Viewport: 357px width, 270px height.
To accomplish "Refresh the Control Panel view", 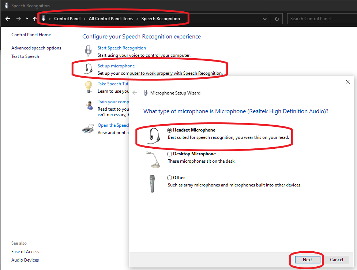I will point(277,19).
